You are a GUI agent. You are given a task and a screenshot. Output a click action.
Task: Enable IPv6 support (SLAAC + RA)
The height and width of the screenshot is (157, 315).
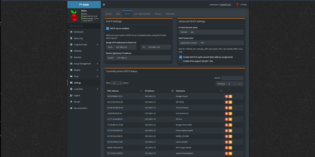click(x=181, y=61)
